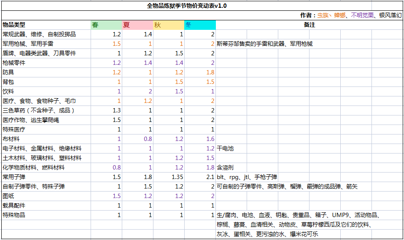The width and height of the screenshot is (404, 240).
Task: Select the pink 夏 header cell
Action: [x=137, y=25]
